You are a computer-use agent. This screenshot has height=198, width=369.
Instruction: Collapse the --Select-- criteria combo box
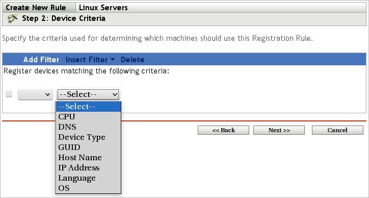pos(88,94)
